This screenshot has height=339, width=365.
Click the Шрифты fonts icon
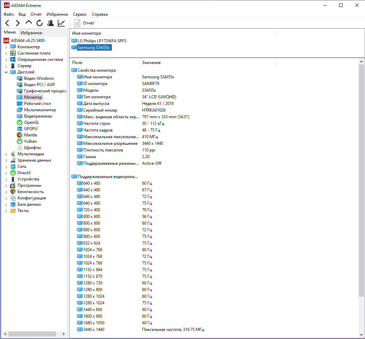[20, 148]
